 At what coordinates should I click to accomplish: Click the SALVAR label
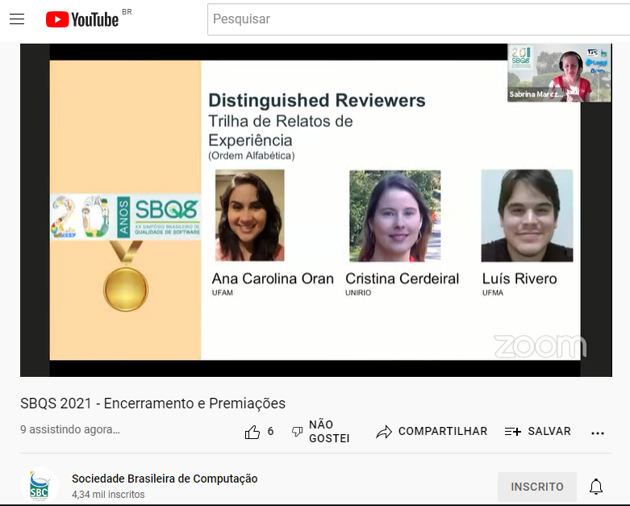549,432
